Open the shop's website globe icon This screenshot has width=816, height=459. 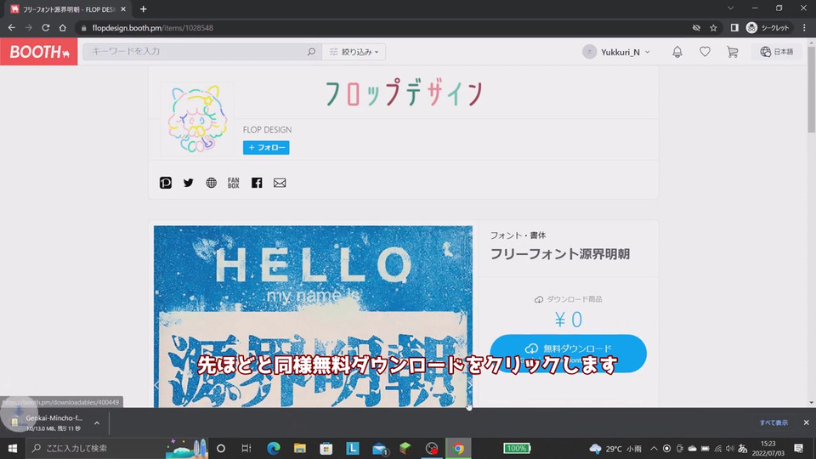tap(211, 183)
